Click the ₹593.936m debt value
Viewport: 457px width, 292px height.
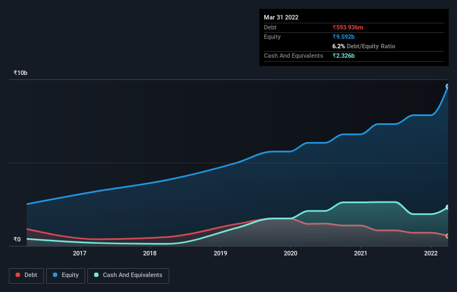(348, 27)
